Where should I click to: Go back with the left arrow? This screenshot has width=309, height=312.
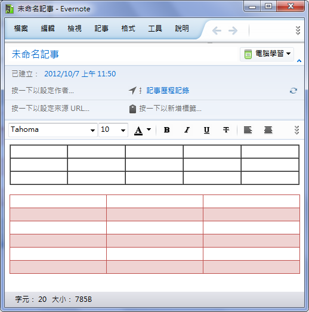tap(217, 30)
